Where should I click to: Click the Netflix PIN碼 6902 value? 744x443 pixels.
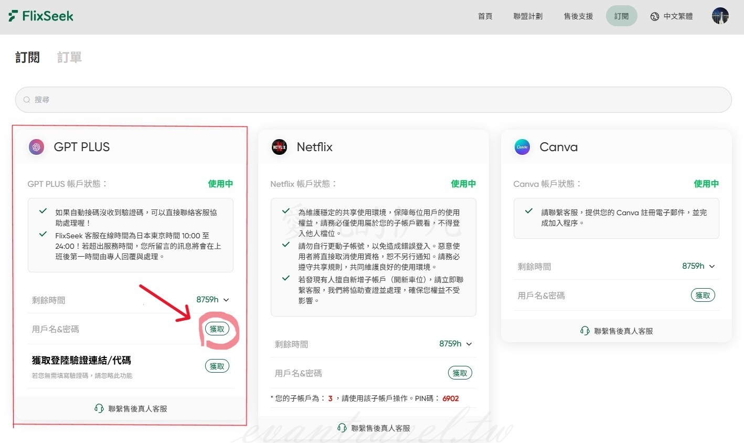click(x=450, y=398)
